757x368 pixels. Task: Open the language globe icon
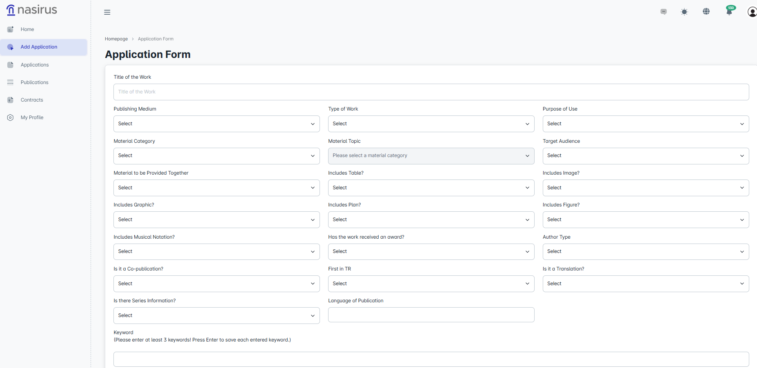point(706,11)
